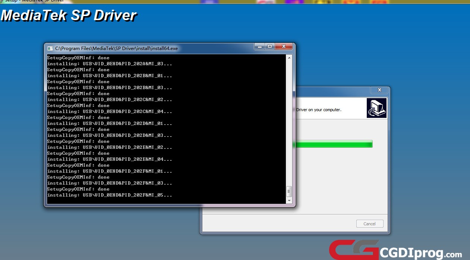The width and height of the screenshot is (470, 260).
Task: Click the maximize icon on the console window
Action: coord(269,46)
